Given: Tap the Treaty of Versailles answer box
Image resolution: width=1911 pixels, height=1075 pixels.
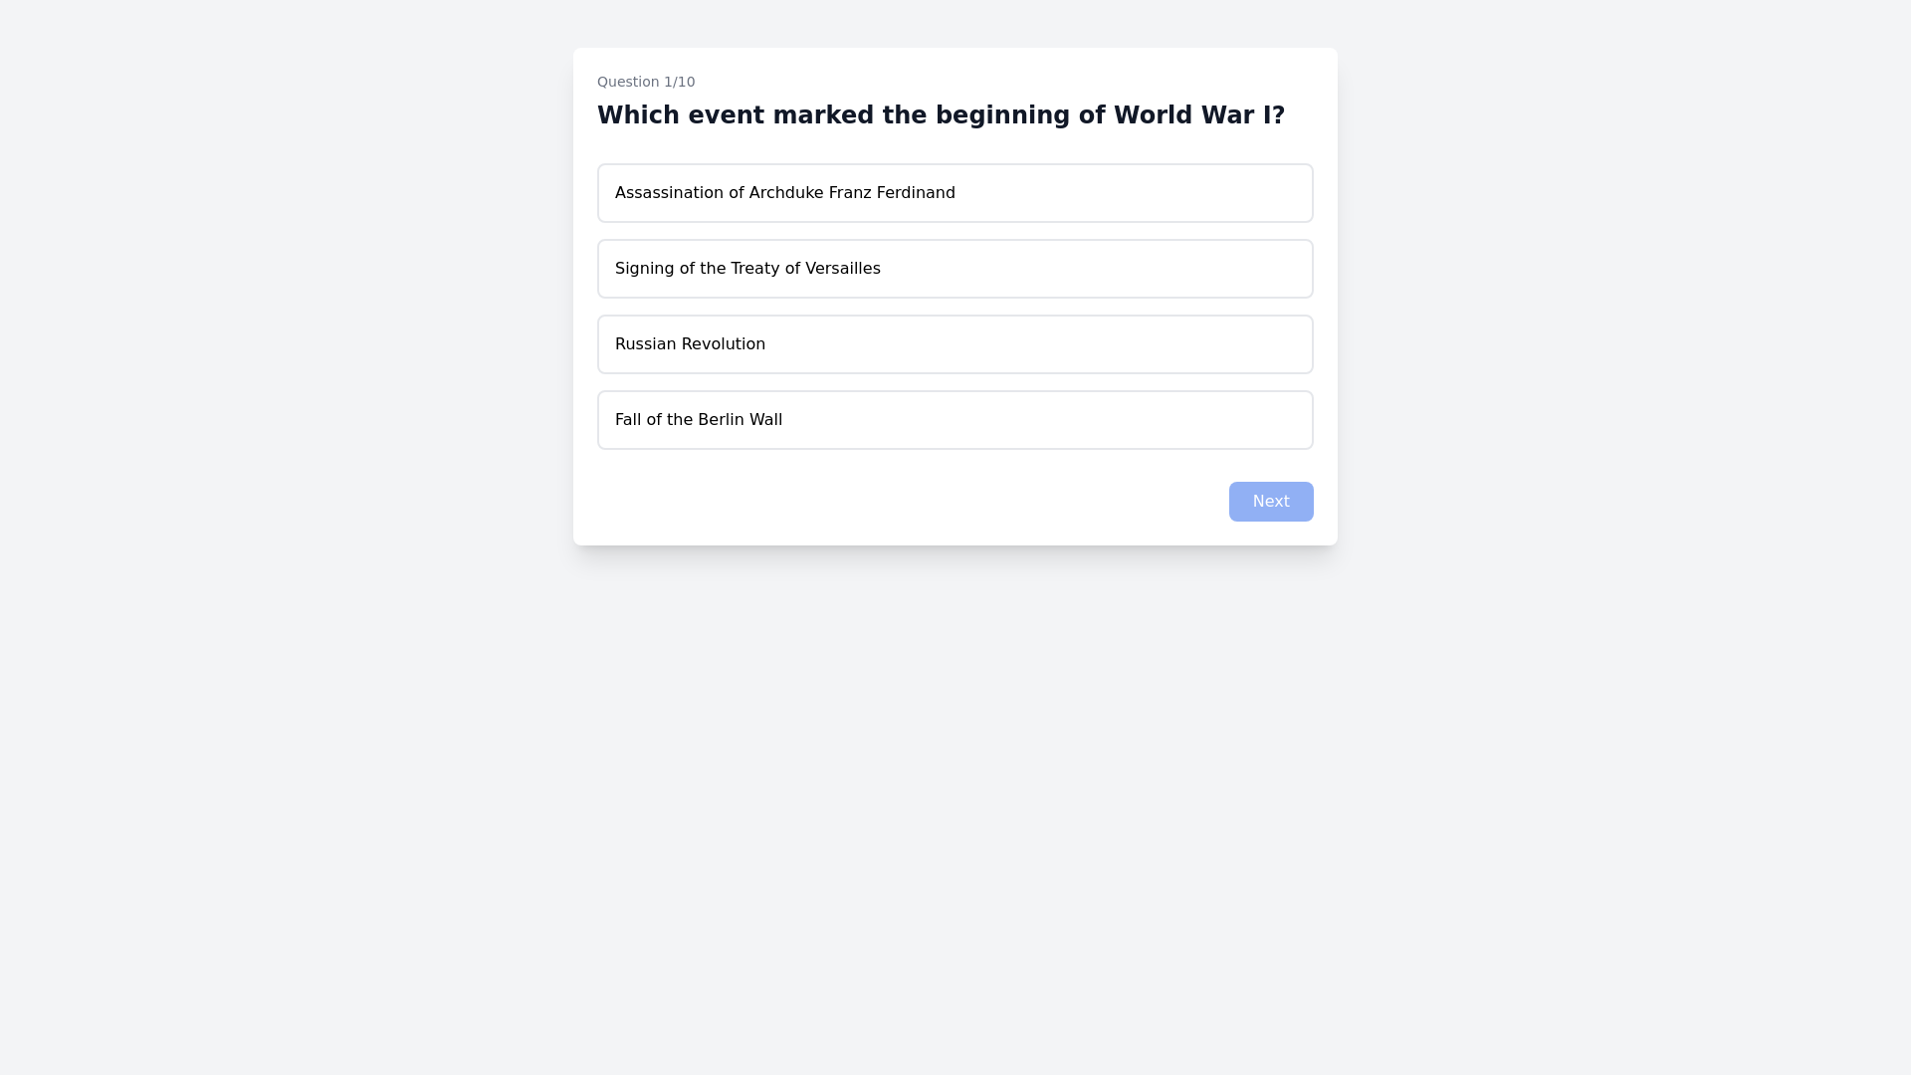Looking at the screenshot, I should pos(955,269).
